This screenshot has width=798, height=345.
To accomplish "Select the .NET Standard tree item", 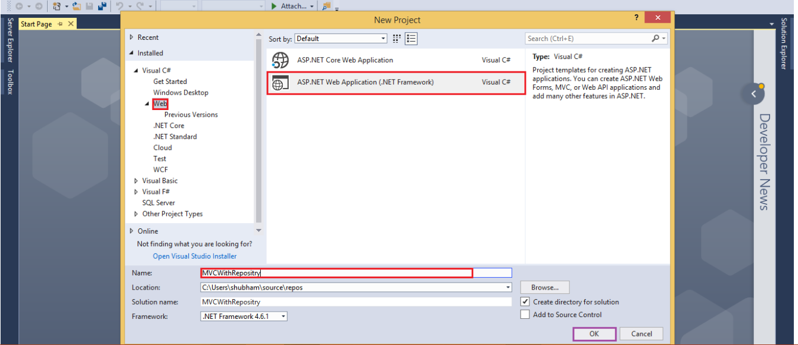I will pos(174,137).
